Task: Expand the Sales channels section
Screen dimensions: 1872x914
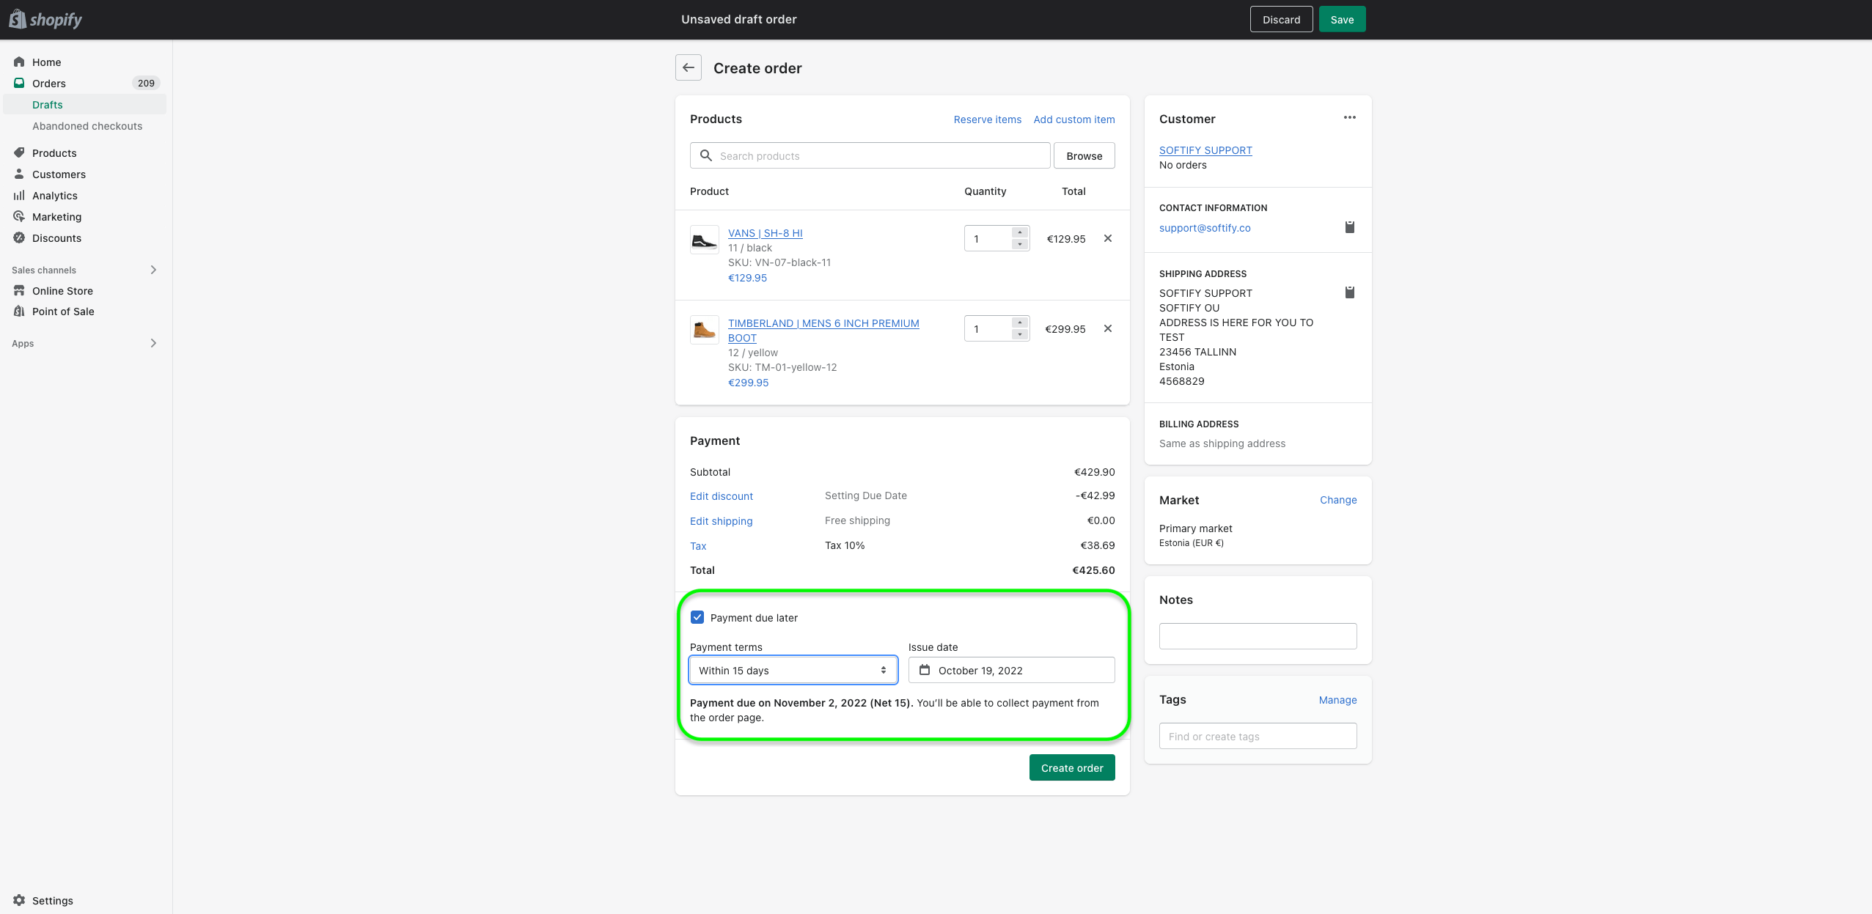Action: pyautogui.click(x=153, y=270)
